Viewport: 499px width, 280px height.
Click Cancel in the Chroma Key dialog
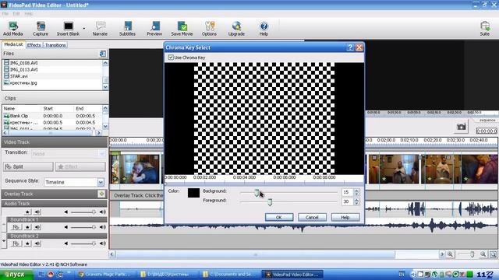click(x=312, y=217)
